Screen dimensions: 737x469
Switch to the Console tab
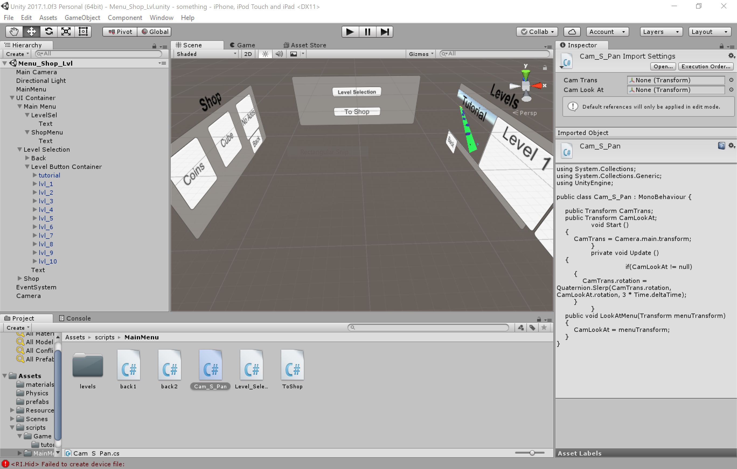tap(75, 318)
